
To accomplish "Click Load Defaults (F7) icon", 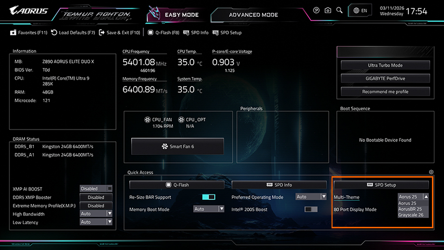I will 55,33.
